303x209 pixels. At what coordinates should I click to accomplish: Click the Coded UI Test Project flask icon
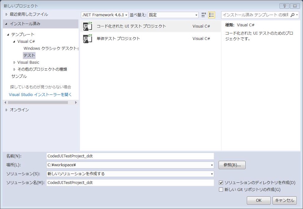88,26
